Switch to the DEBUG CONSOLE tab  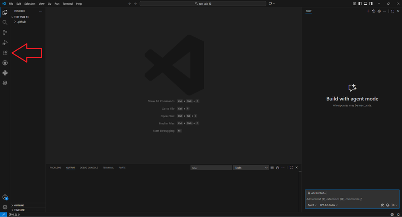tap(89, 168)
